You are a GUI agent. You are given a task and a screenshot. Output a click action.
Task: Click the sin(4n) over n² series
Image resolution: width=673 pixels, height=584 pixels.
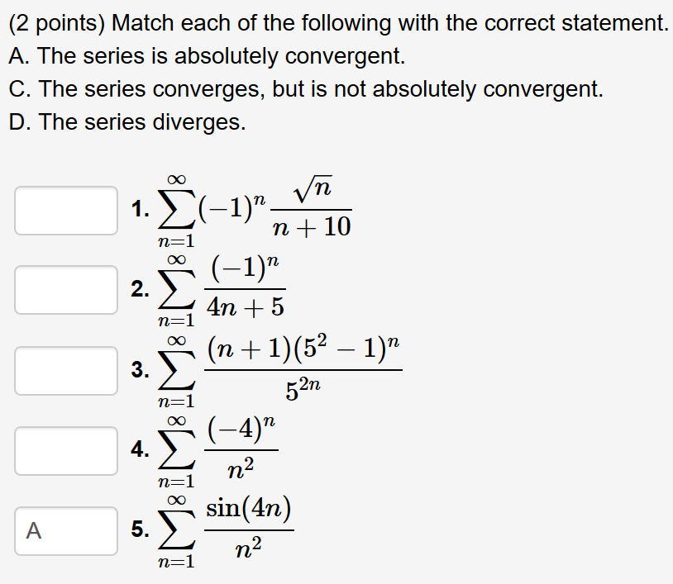(226, 531)
